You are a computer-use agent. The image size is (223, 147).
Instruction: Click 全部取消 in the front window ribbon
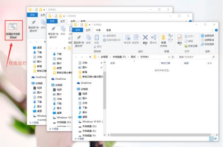tap(207, 40)
